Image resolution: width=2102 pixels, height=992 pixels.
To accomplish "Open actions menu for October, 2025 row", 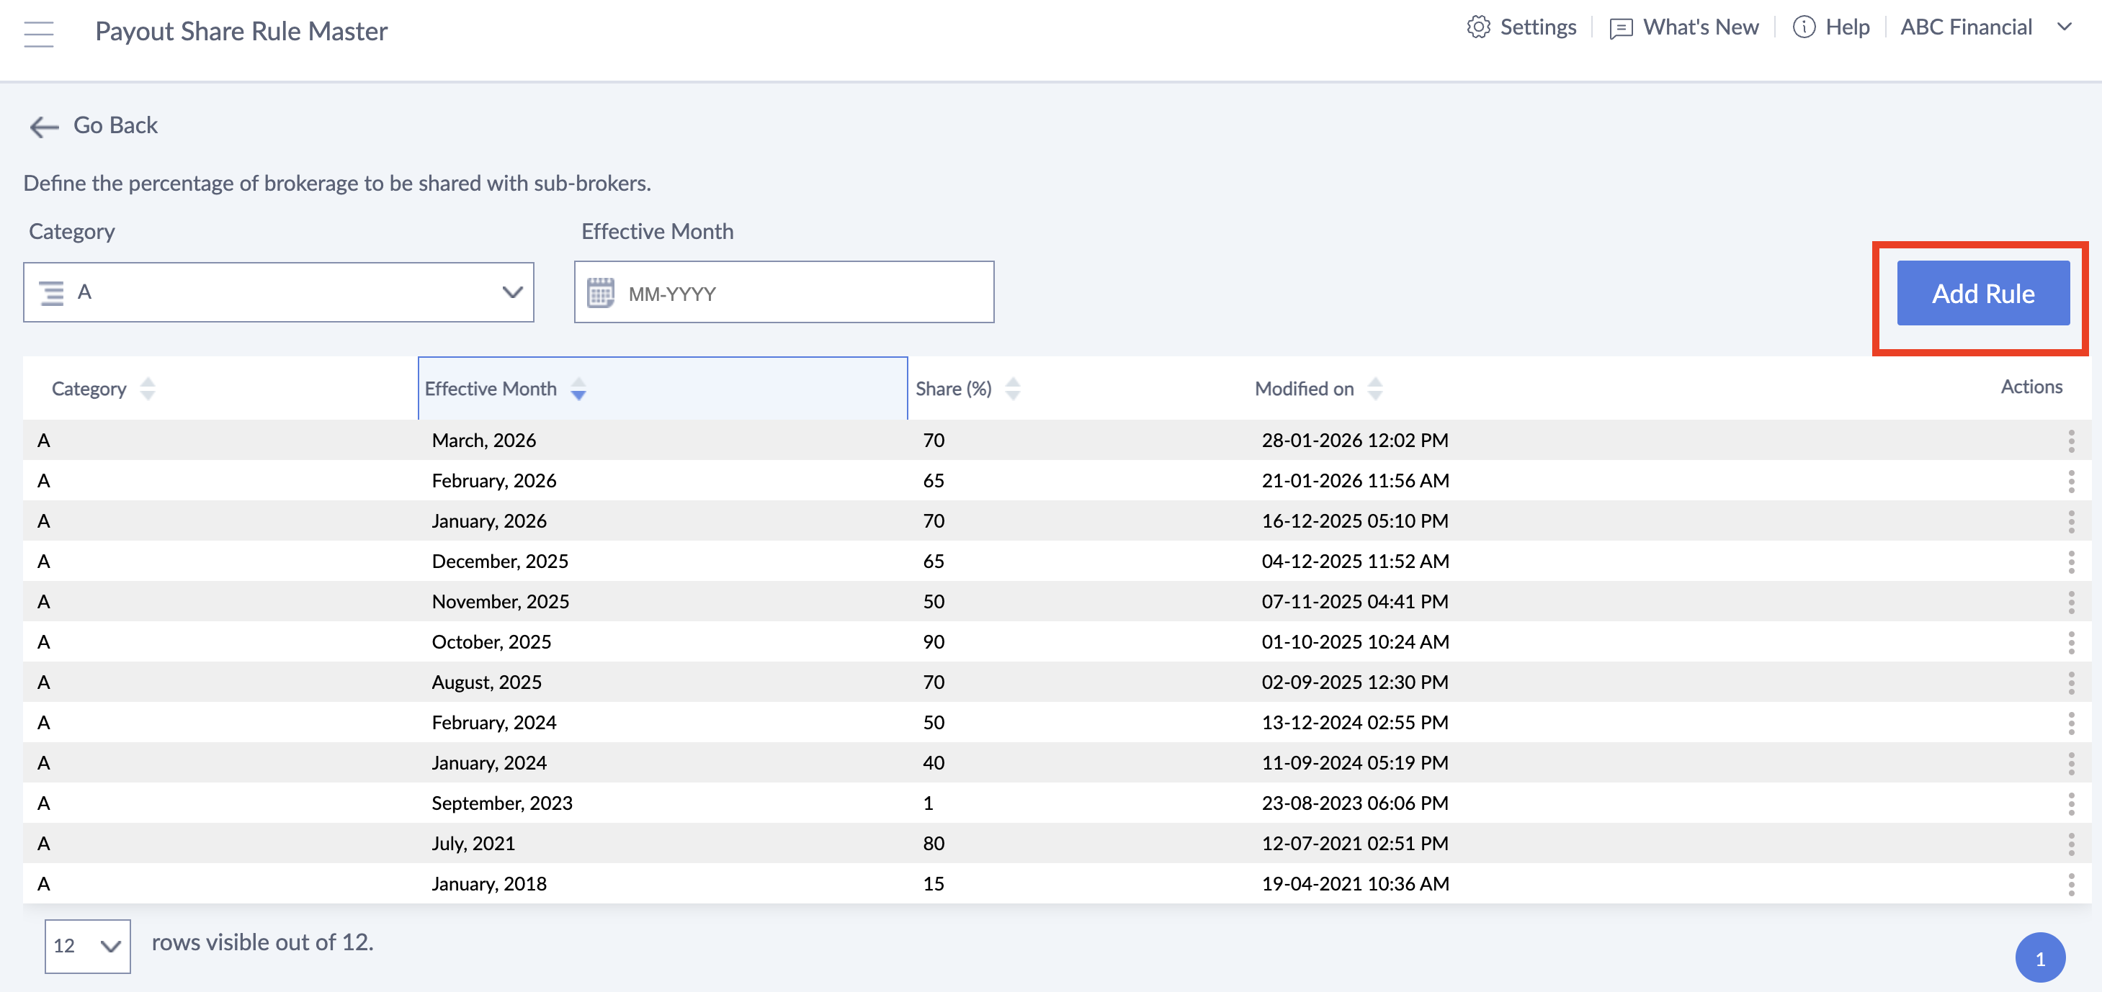I will pyautogui.click(x=2071, y=642).
